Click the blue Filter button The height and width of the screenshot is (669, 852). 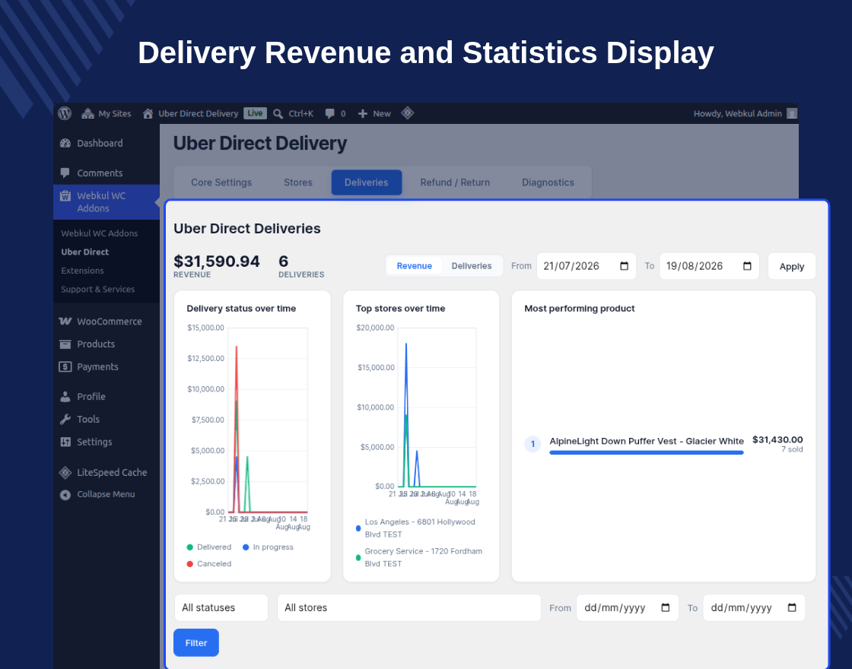[x=196, y=643]
